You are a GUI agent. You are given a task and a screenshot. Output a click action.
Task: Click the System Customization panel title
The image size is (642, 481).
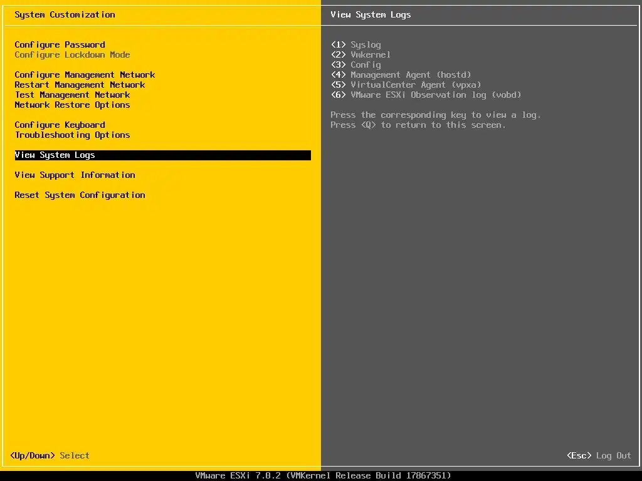click(x=65, y=15)
